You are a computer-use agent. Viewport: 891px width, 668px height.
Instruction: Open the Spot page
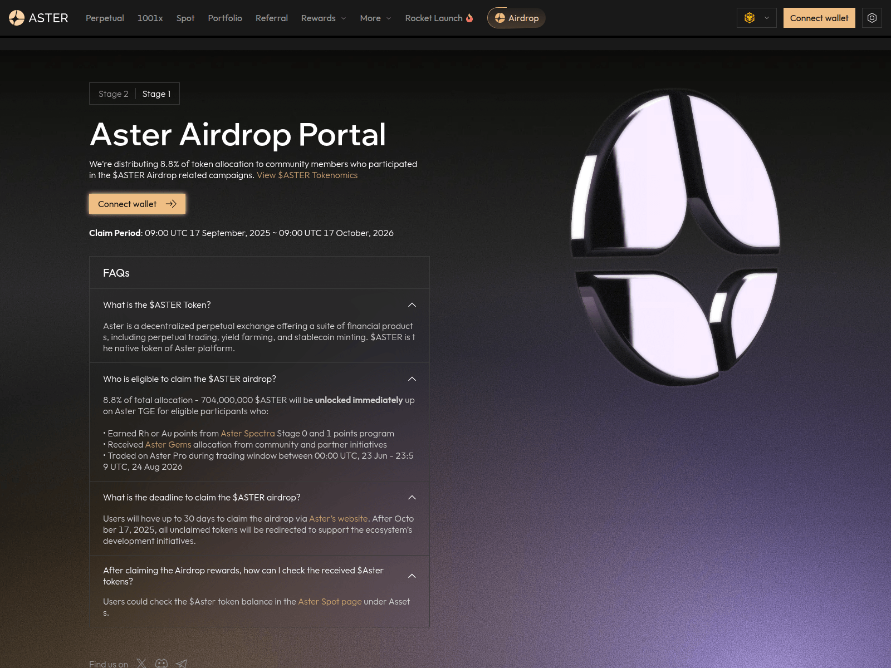click(x=185, y=18)
